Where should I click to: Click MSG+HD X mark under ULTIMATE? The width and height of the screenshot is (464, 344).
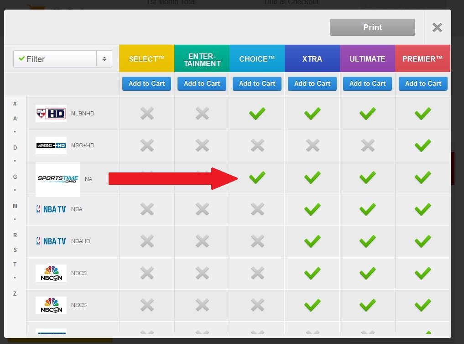click(x=368, y=145)
